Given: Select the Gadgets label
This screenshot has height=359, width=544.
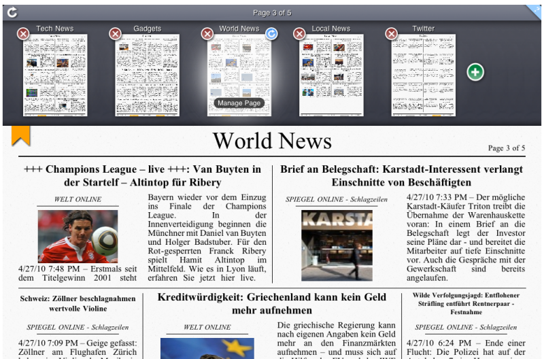Looking at the screenshot, I should (x=148, y=29).
